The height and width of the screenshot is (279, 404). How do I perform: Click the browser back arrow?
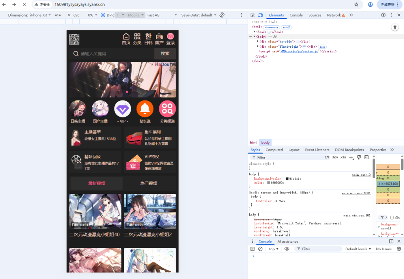coord(4,4)
